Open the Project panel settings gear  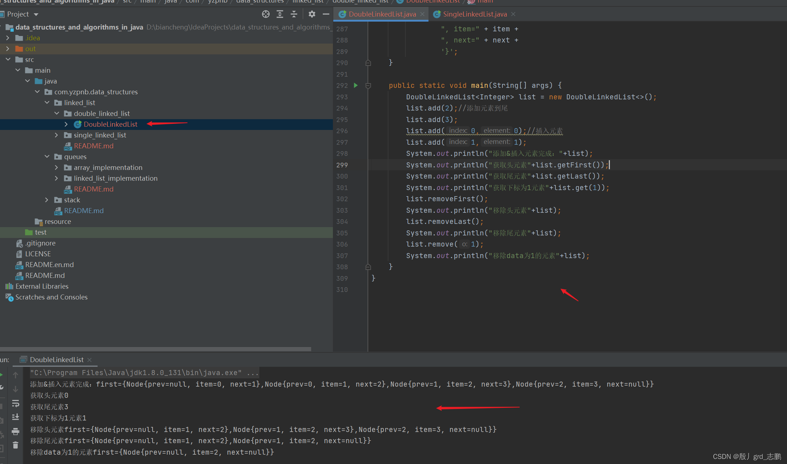[312, 14]
